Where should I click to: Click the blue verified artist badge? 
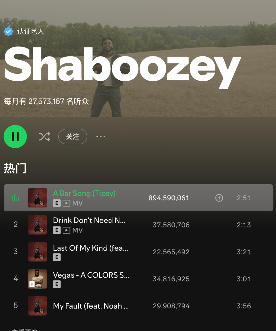[8, 31]
